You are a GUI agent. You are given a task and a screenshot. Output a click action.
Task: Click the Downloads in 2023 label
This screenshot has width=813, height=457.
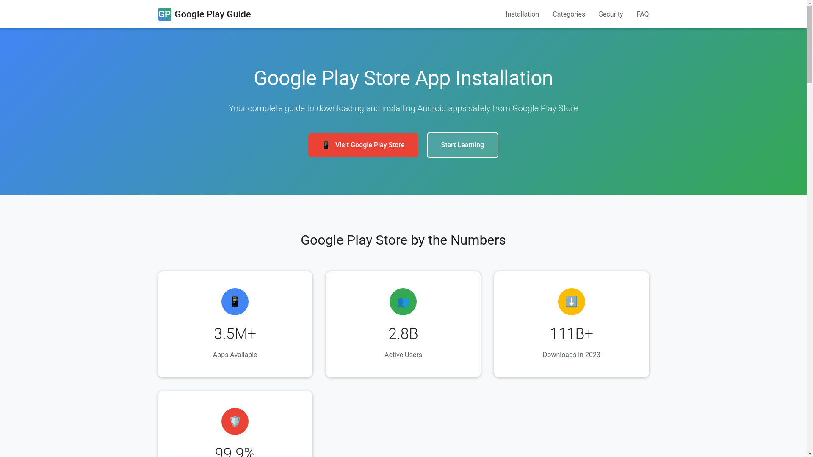[x=571, y=355]
